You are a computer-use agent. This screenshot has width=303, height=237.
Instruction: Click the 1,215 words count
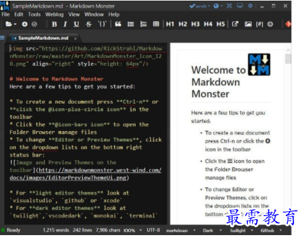56,230
